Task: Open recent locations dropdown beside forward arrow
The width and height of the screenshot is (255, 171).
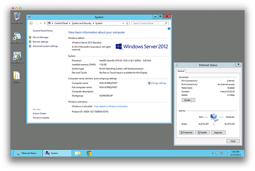Action: (x=41, y=23)
